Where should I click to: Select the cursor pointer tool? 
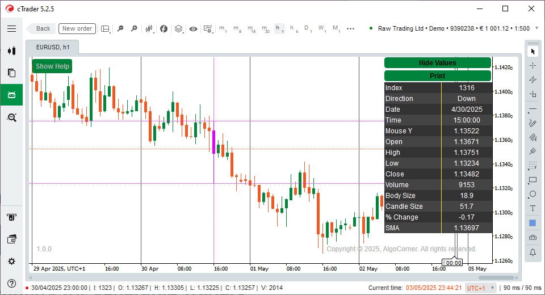point(533,52)
